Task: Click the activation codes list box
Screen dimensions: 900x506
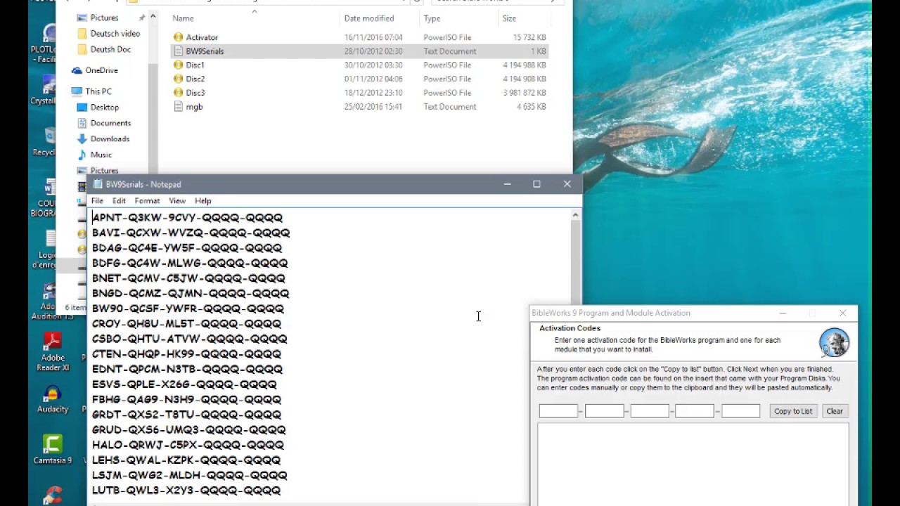Action: [693, 464]
